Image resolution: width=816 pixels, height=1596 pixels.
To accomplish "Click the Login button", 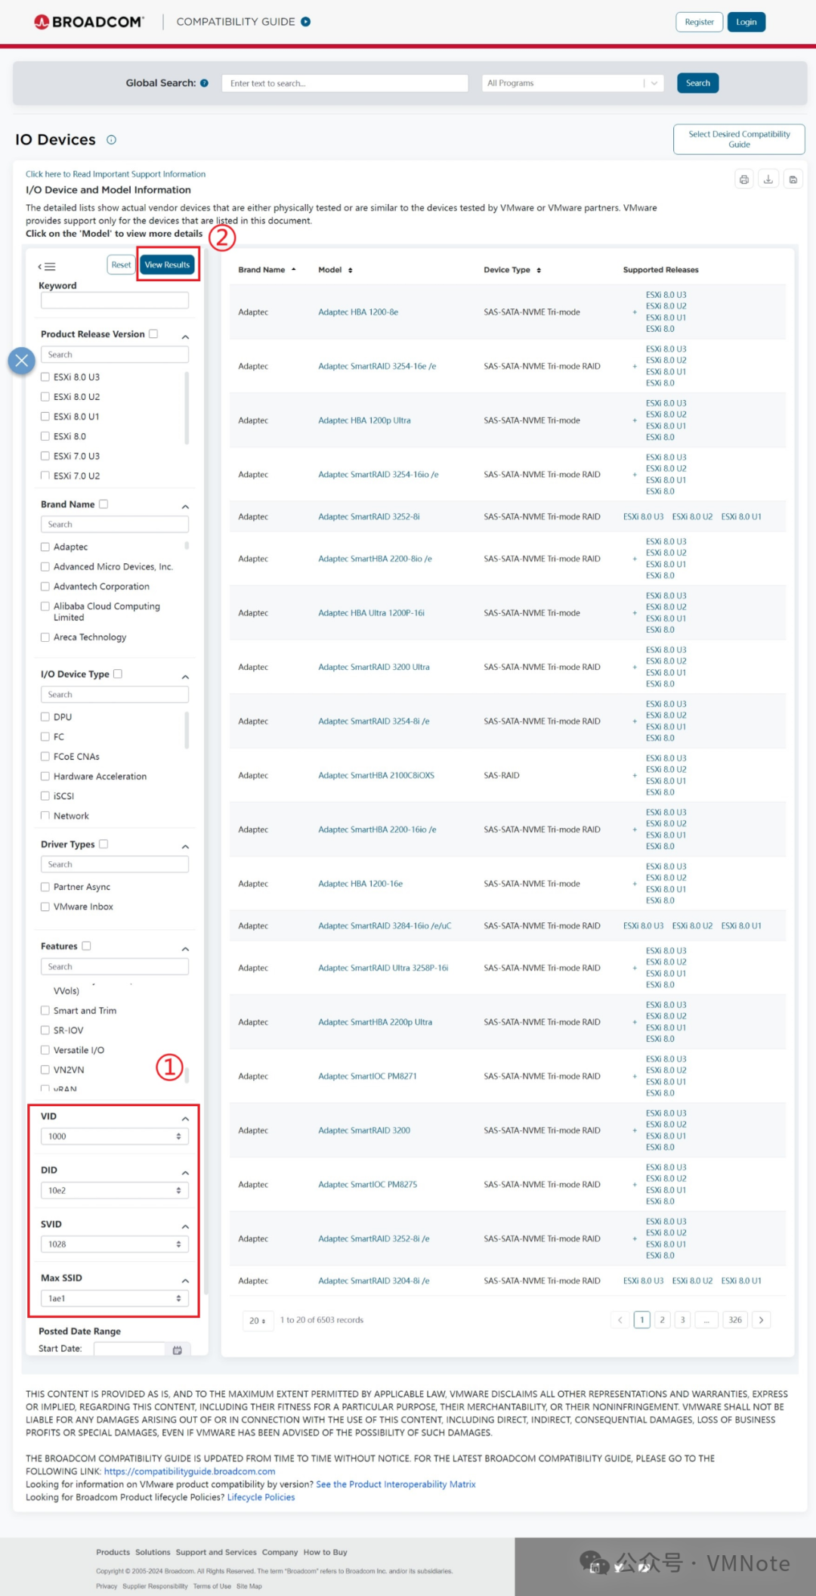I will click(746, 22).
